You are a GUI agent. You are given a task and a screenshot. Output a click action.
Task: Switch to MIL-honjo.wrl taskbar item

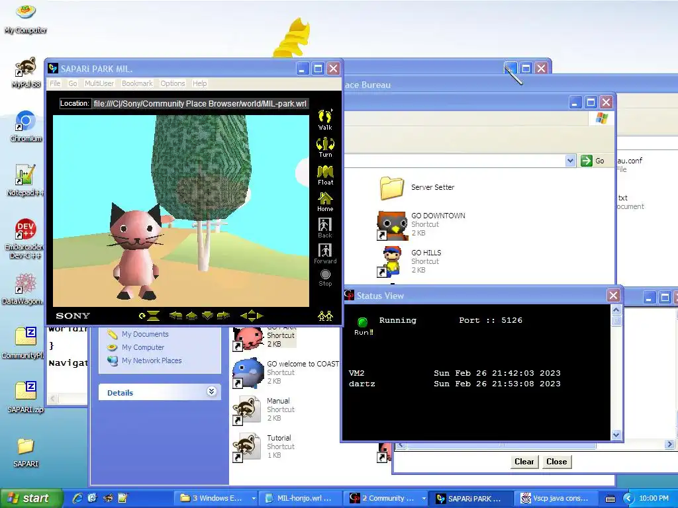tap(299, 498)
